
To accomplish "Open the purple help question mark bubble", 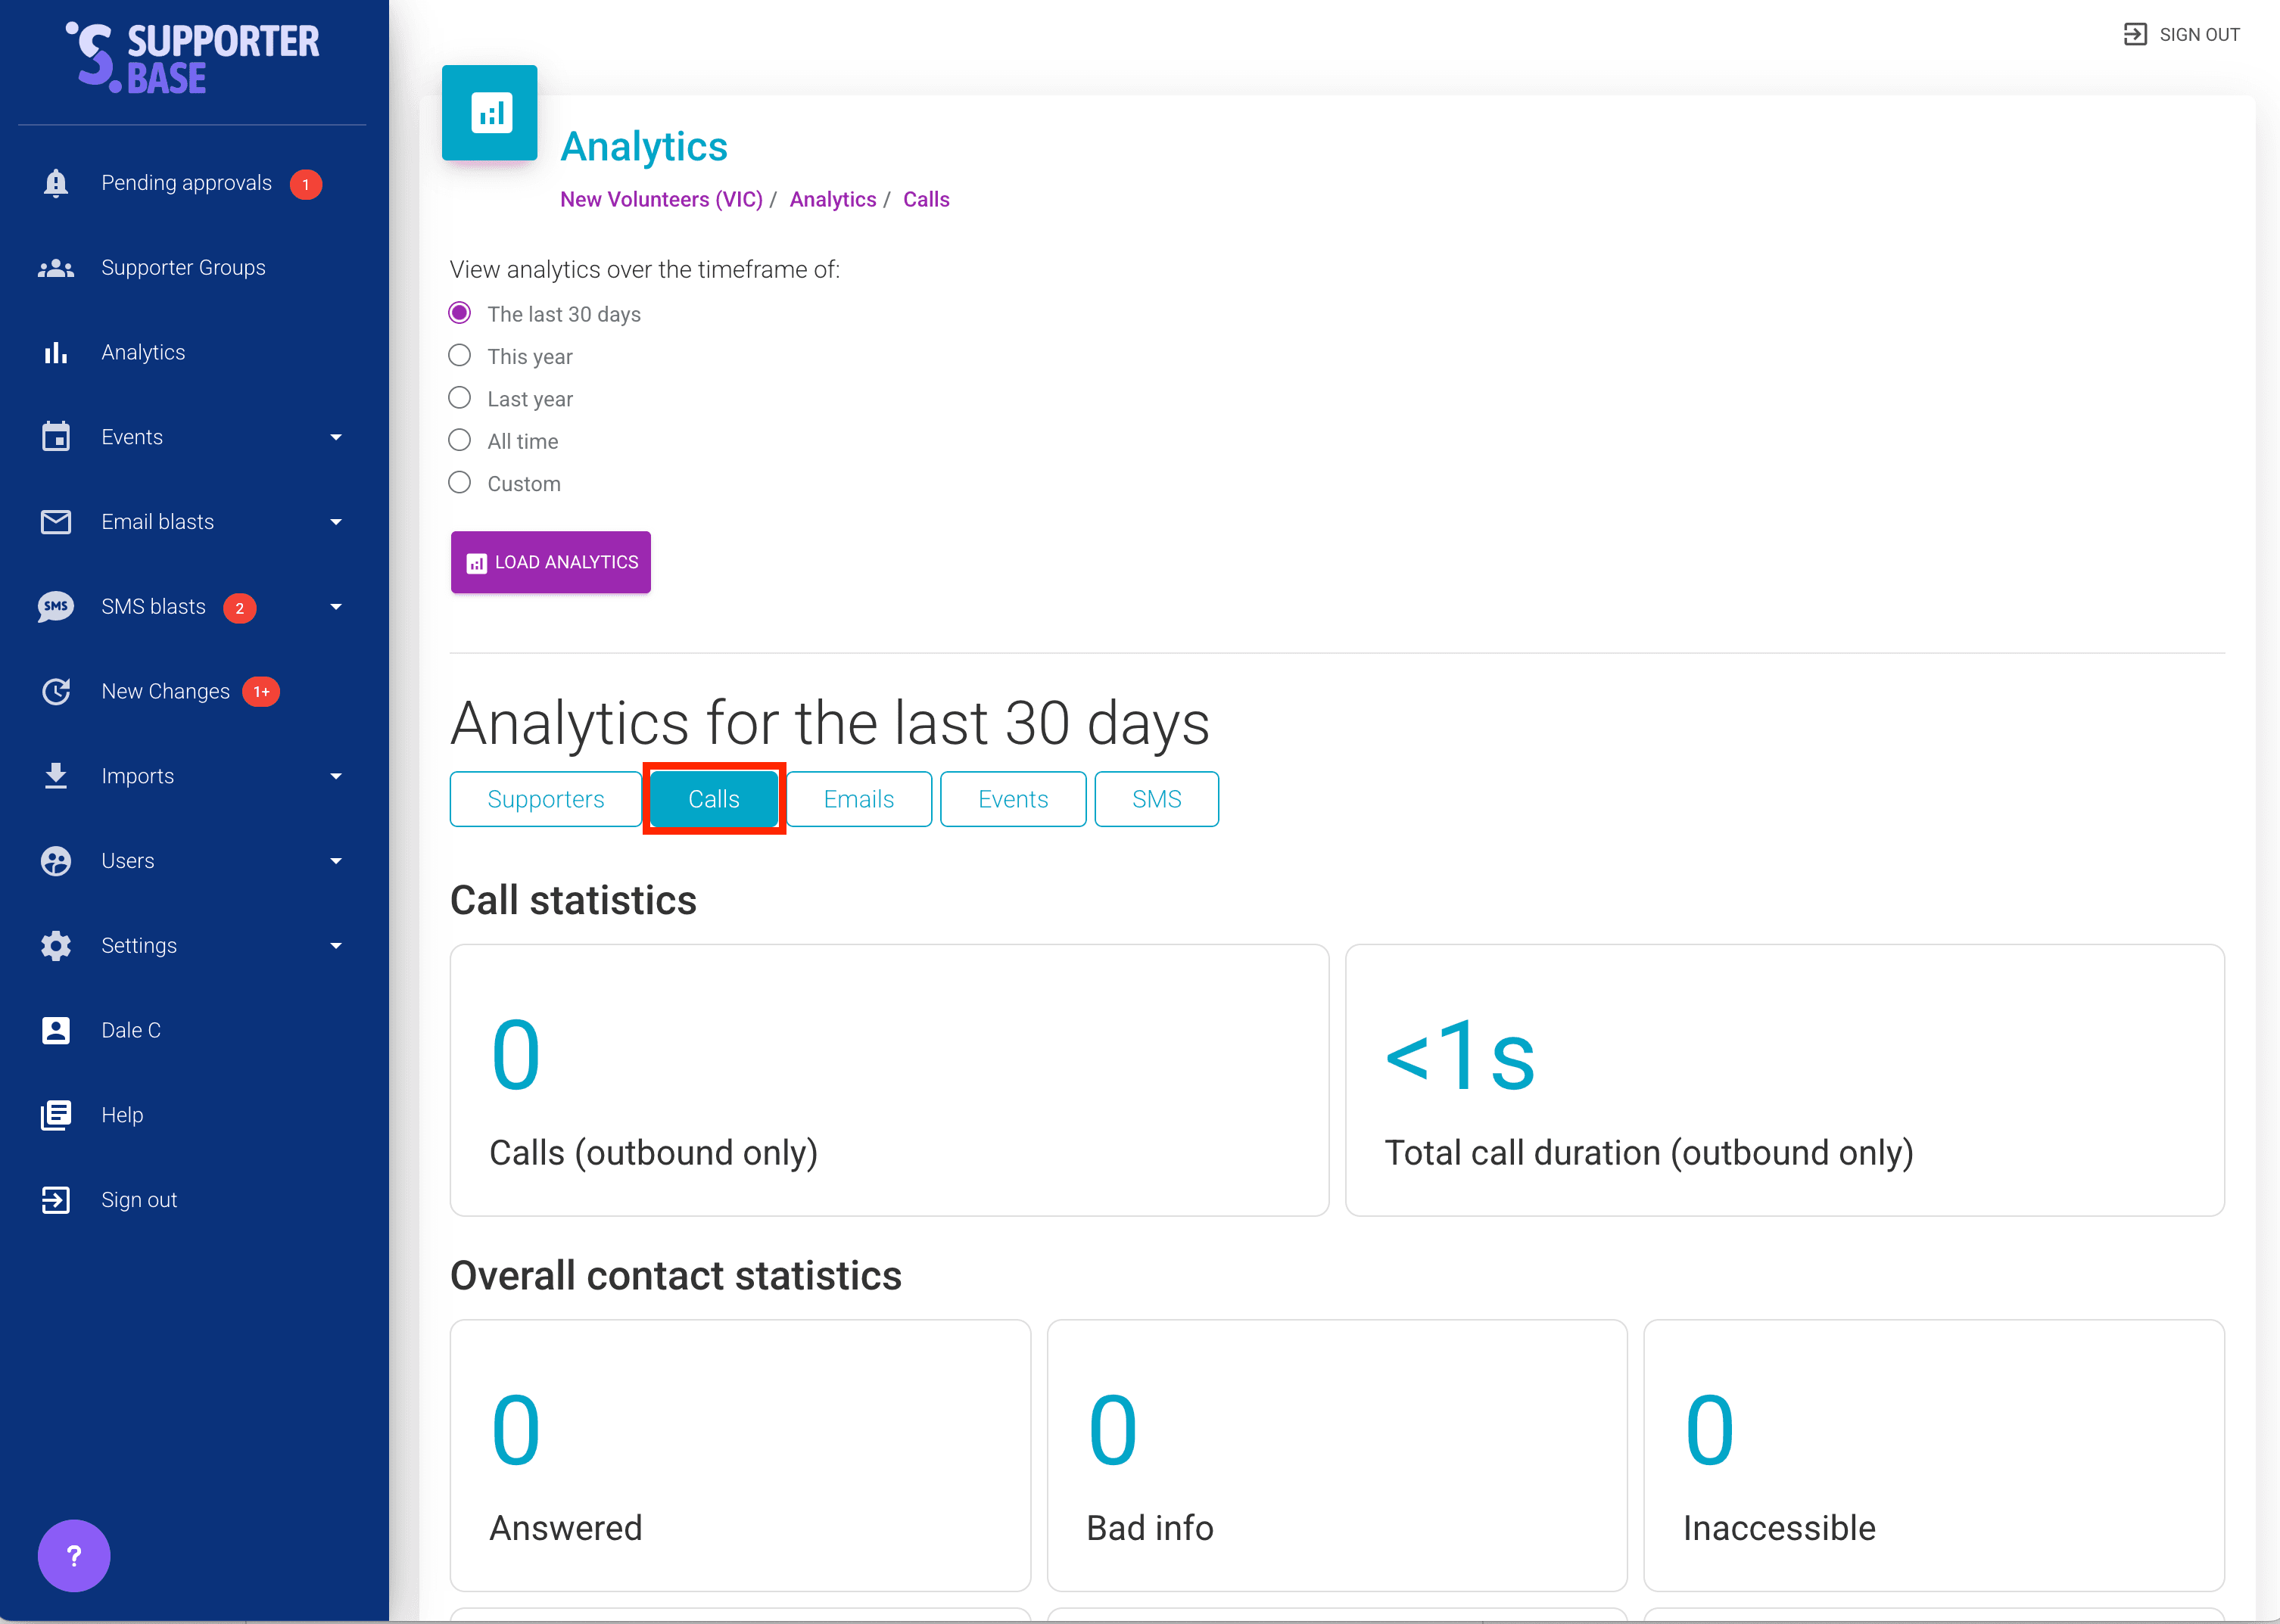I will (x=74, y=1555).
